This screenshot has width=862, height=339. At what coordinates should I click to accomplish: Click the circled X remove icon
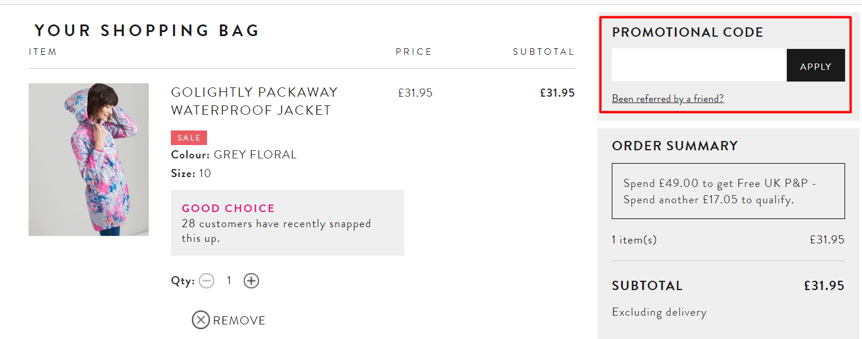(201, 320)
